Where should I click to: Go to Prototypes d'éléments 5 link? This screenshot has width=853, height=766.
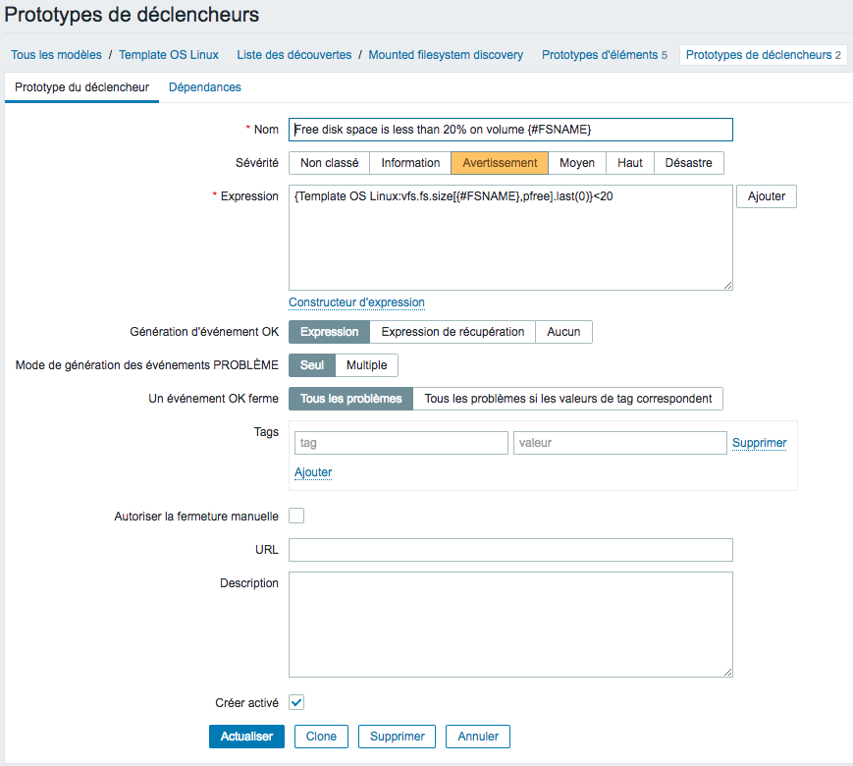point(604,55)
